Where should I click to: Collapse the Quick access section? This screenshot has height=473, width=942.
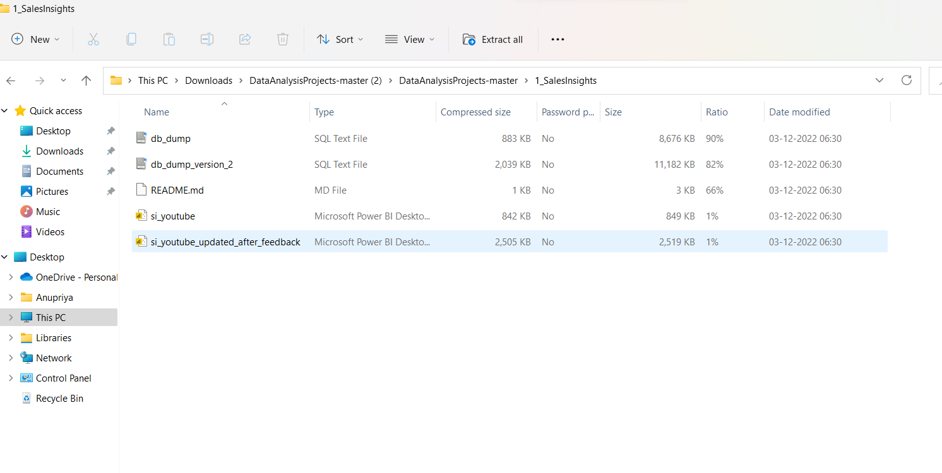[x=5, y=110]
